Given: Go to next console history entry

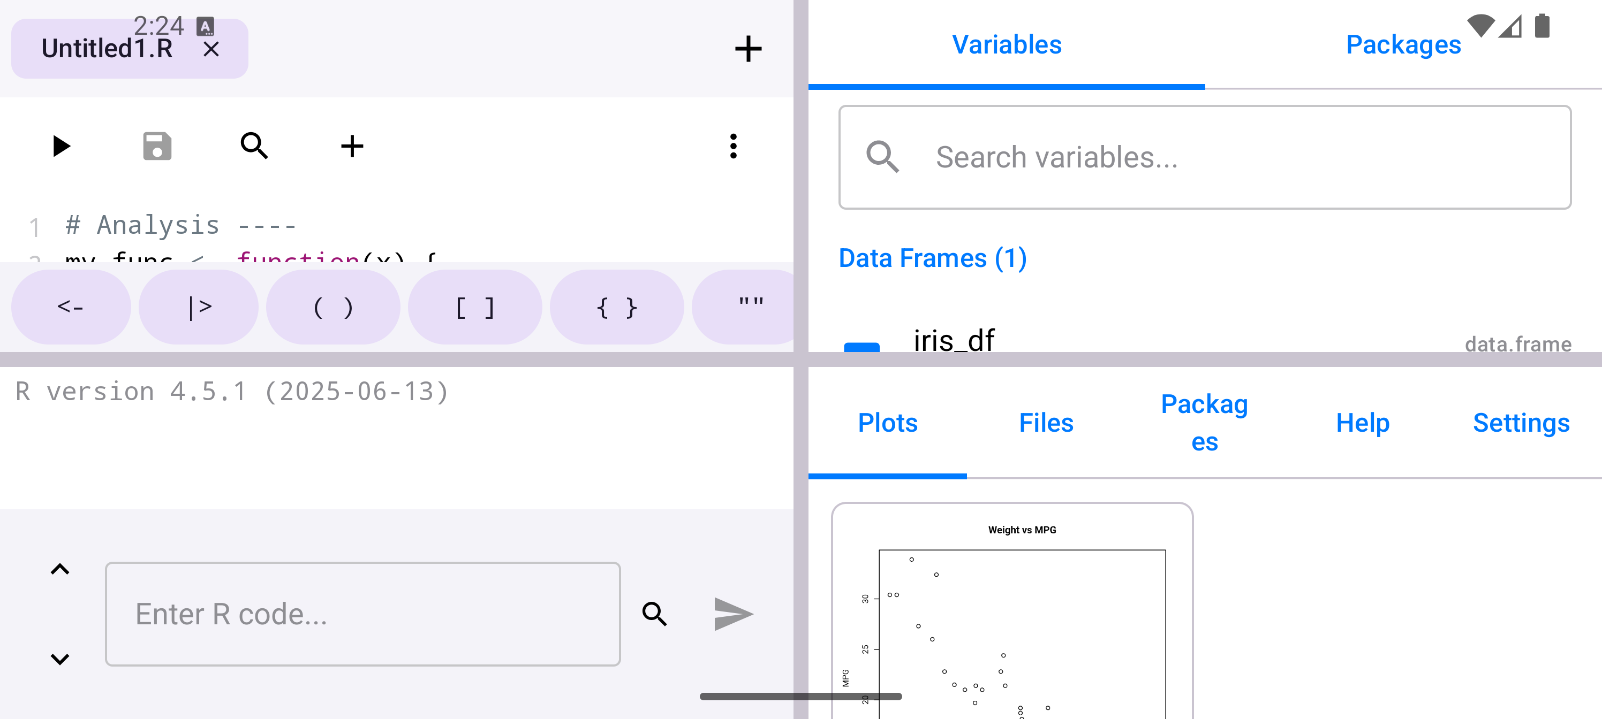Looking at the screenshot, I should (x=60, y=659).
